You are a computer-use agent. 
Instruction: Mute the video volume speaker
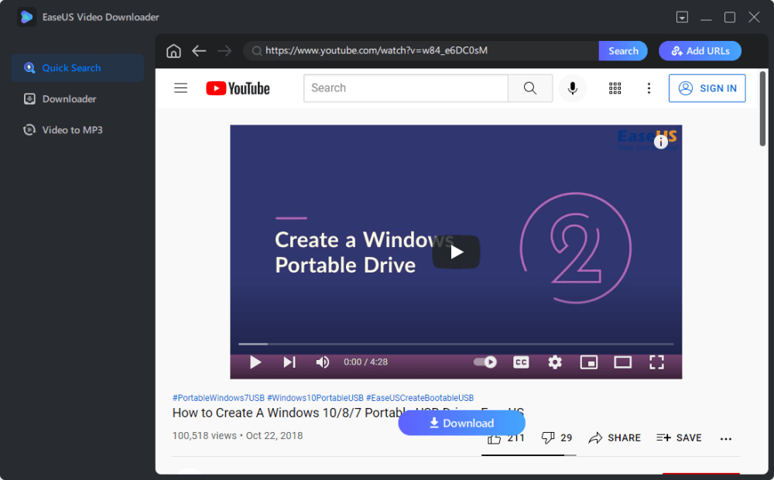pyautogui.click(x=323, y=362)
